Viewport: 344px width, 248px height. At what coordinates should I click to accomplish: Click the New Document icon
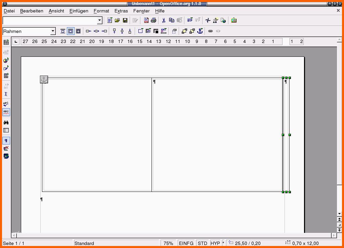[110, 20]
